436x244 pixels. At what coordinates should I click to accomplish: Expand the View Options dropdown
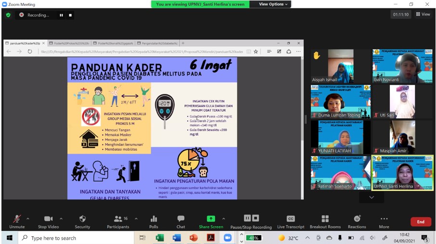coord(273,4)
